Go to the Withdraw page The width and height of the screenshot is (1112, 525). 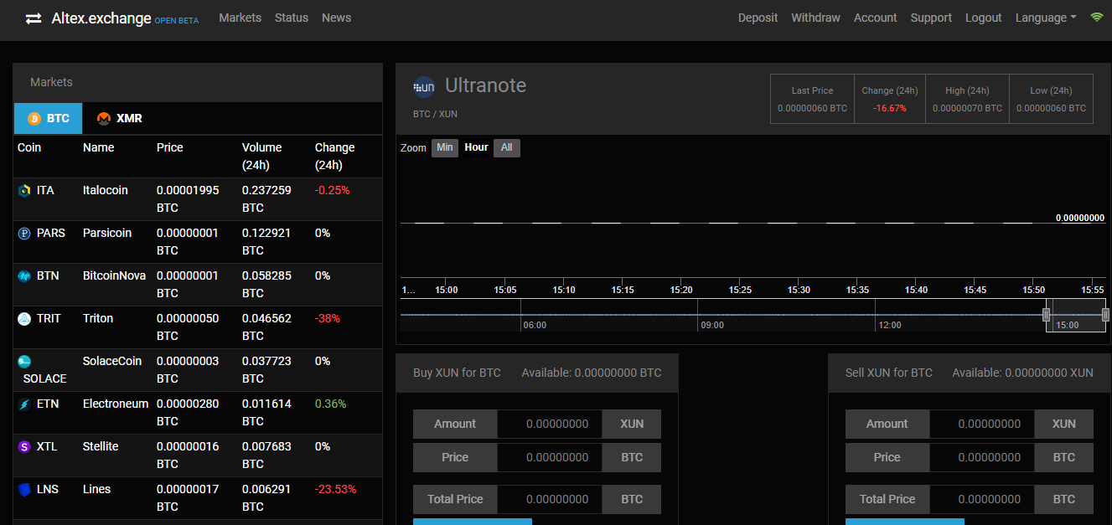click(x=815, y=18)
